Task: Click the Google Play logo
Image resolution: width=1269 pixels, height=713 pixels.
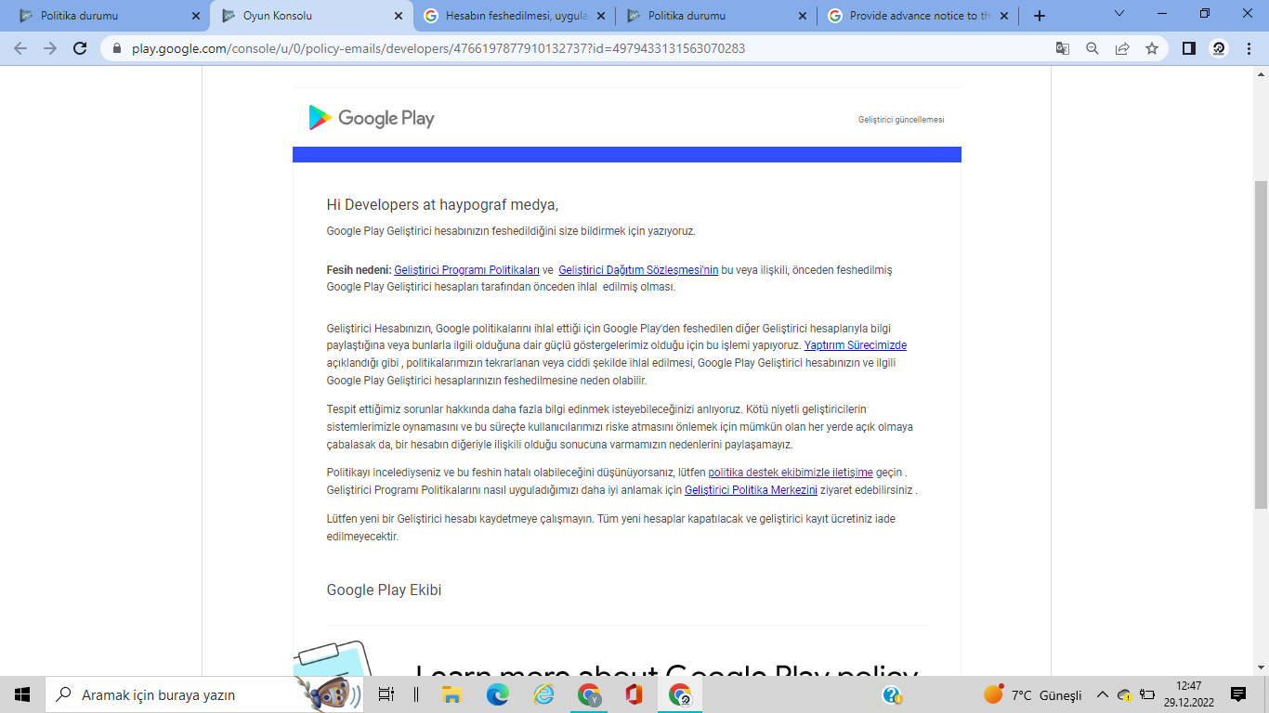Action: (372, 118)
